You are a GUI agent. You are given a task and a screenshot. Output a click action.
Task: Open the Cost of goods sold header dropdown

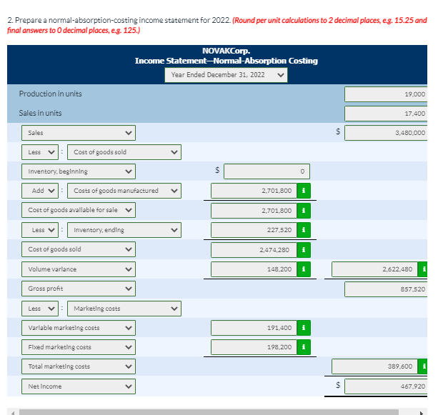[124, 152]
